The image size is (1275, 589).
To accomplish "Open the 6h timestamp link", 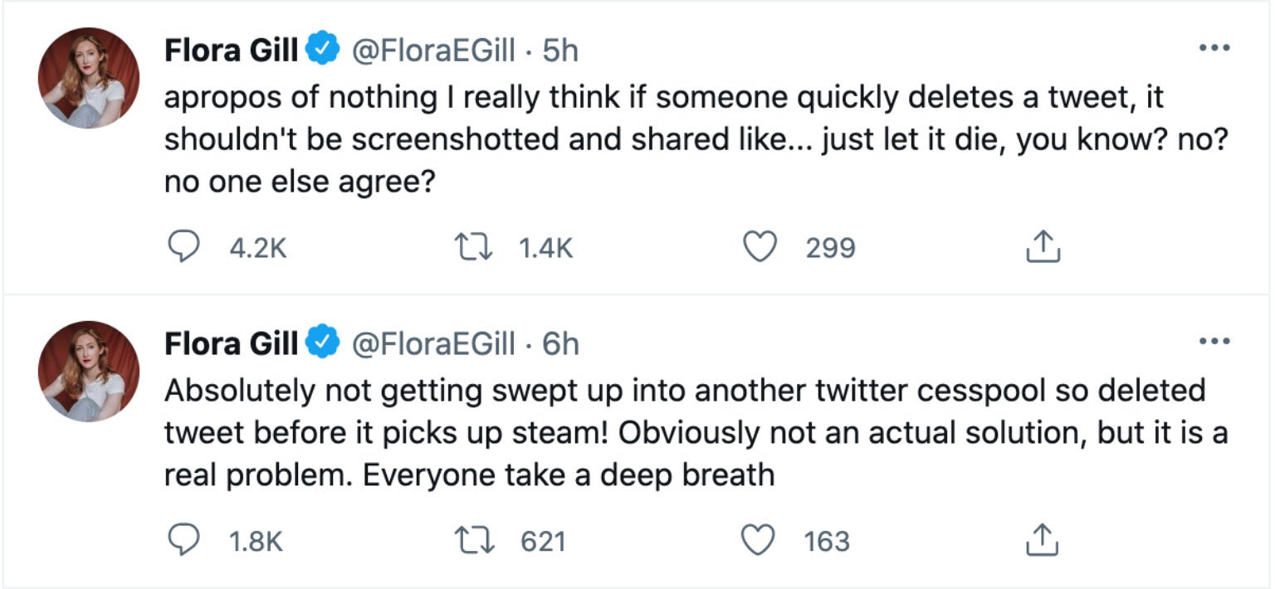I will [560, 343].
